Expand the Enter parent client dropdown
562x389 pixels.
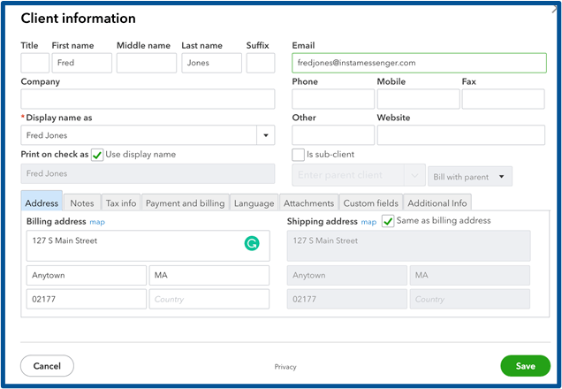(414, 175)
